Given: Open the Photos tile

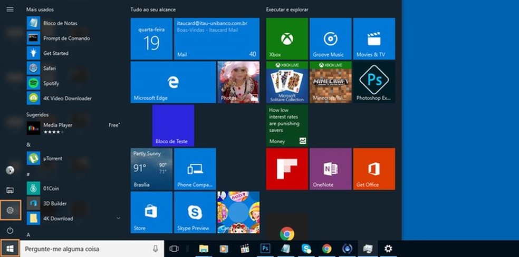Looking at the screenshot, I should coord(238,82).
